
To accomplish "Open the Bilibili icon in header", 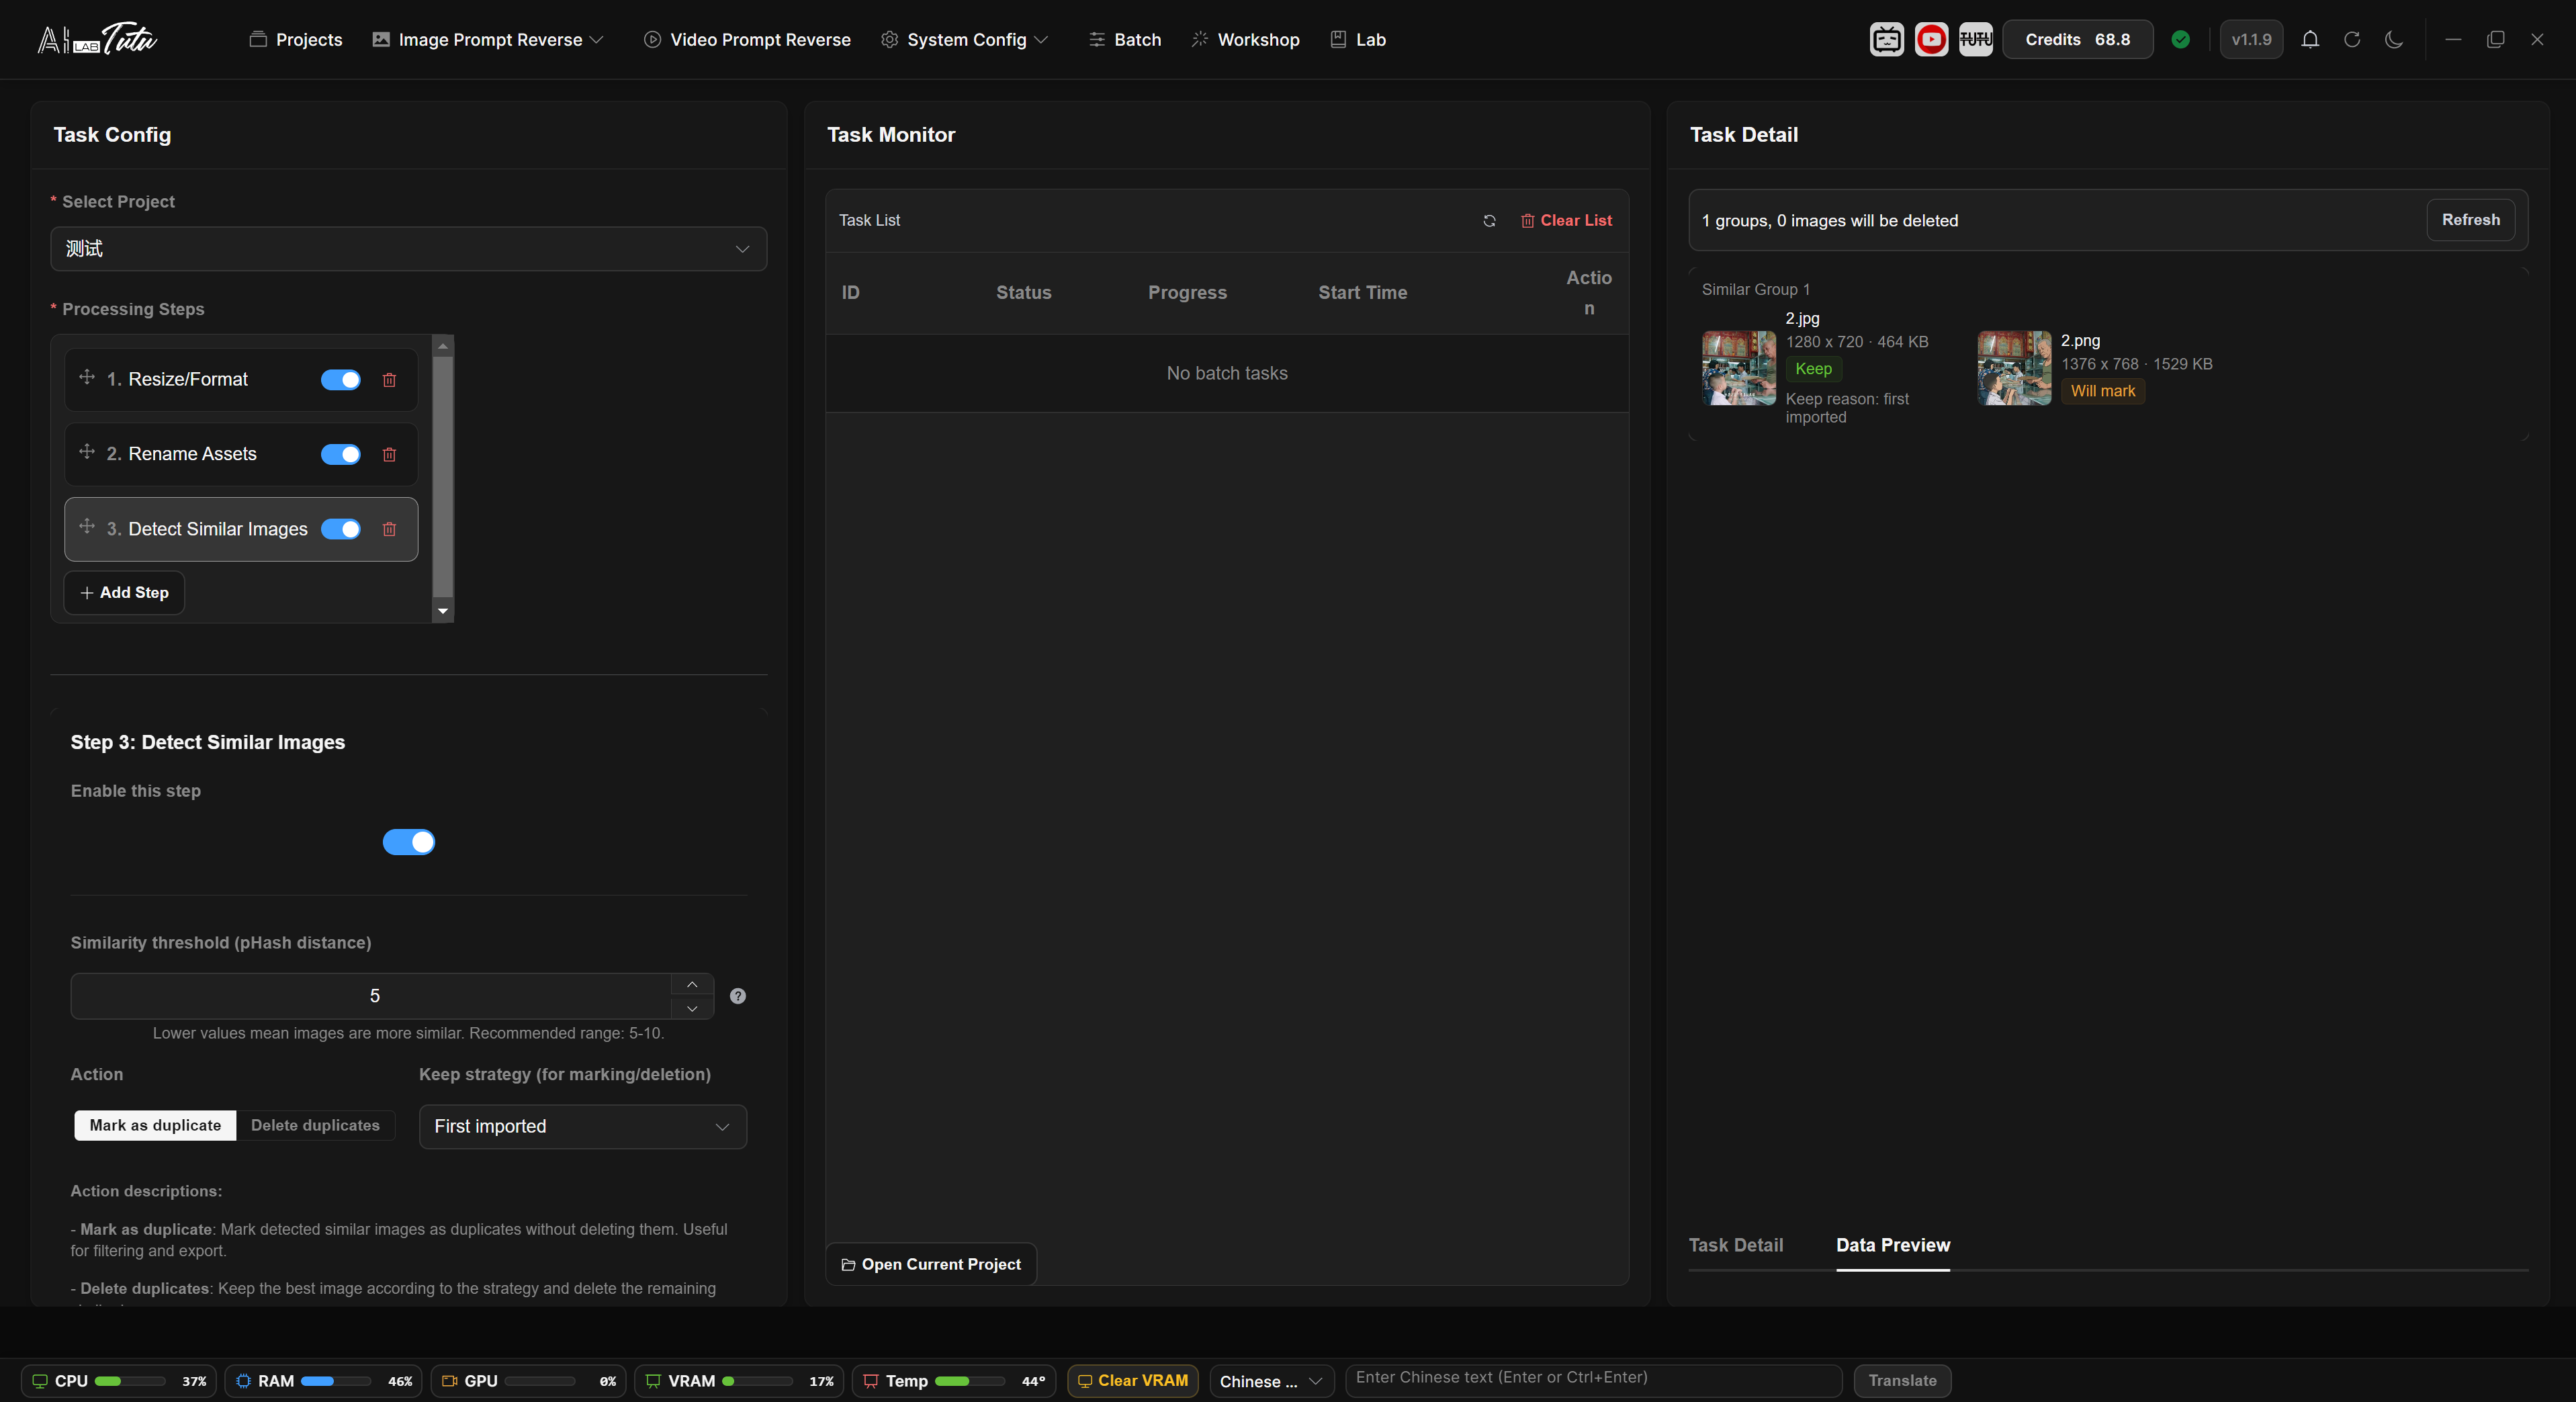I will (1886, 39).
